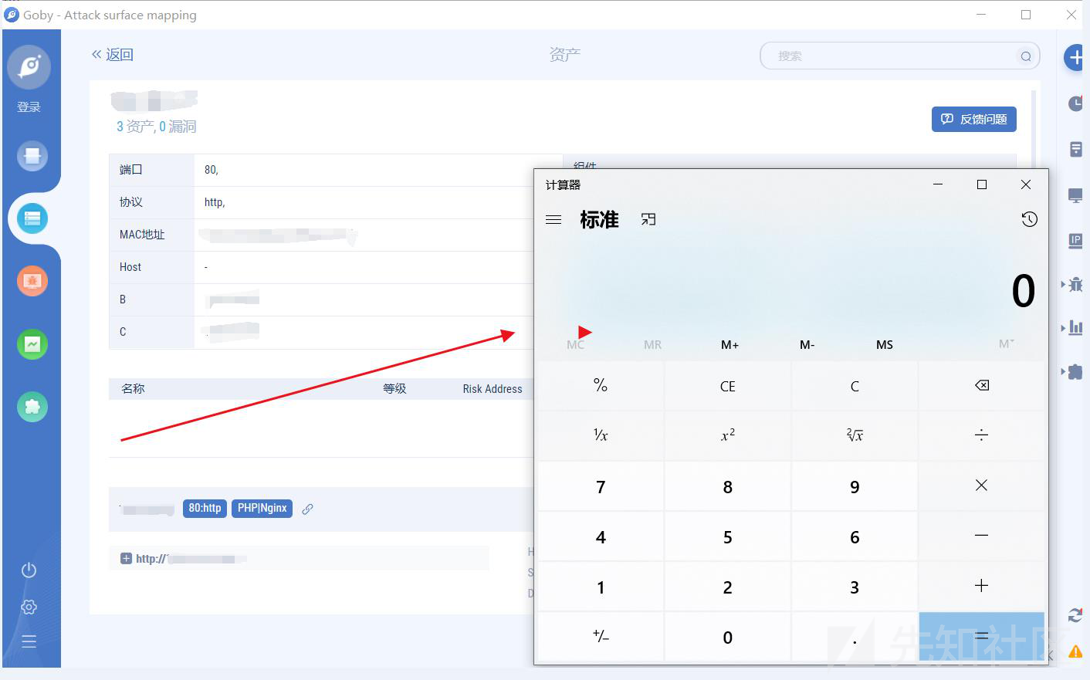Click the 'Risk Address' column header
The width and height of the screenshot is (1090, 680).
point(493,389)
